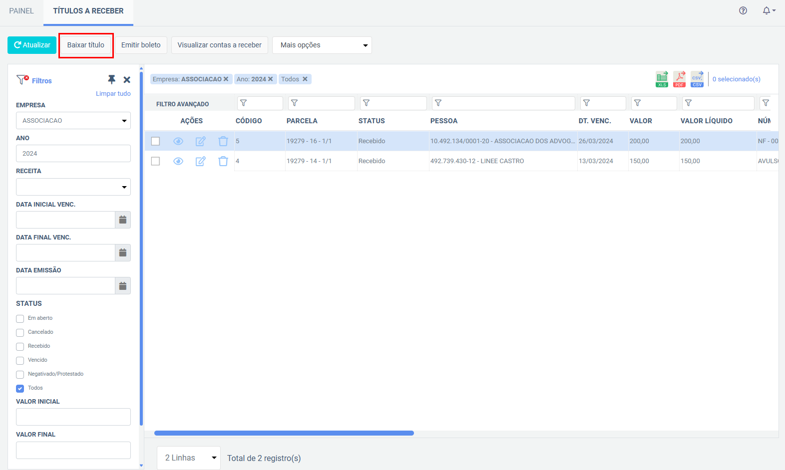Remove the Todos filter tag
The image size is (785, 470).
(305, 79)
